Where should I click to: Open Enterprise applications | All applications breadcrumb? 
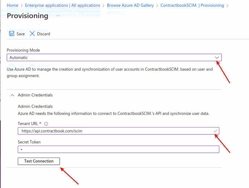pyautogui.click(x=63, y=6)
